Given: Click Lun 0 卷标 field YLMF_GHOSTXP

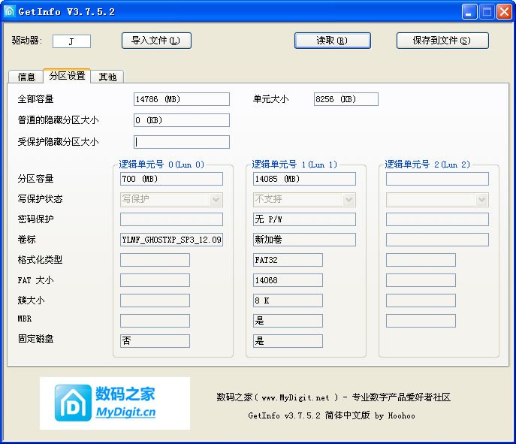Looking at the screenshot, I should [x=171, y=240].
